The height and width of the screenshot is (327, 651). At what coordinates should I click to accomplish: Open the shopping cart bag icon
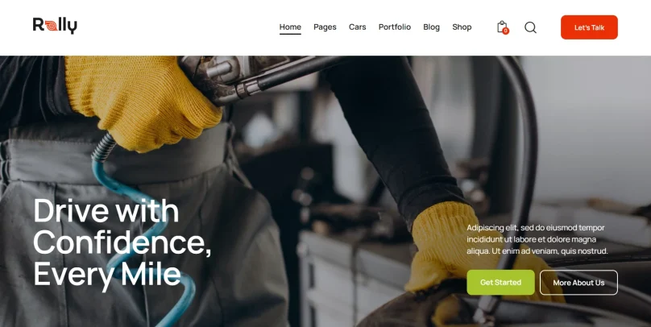click(502, 27)
